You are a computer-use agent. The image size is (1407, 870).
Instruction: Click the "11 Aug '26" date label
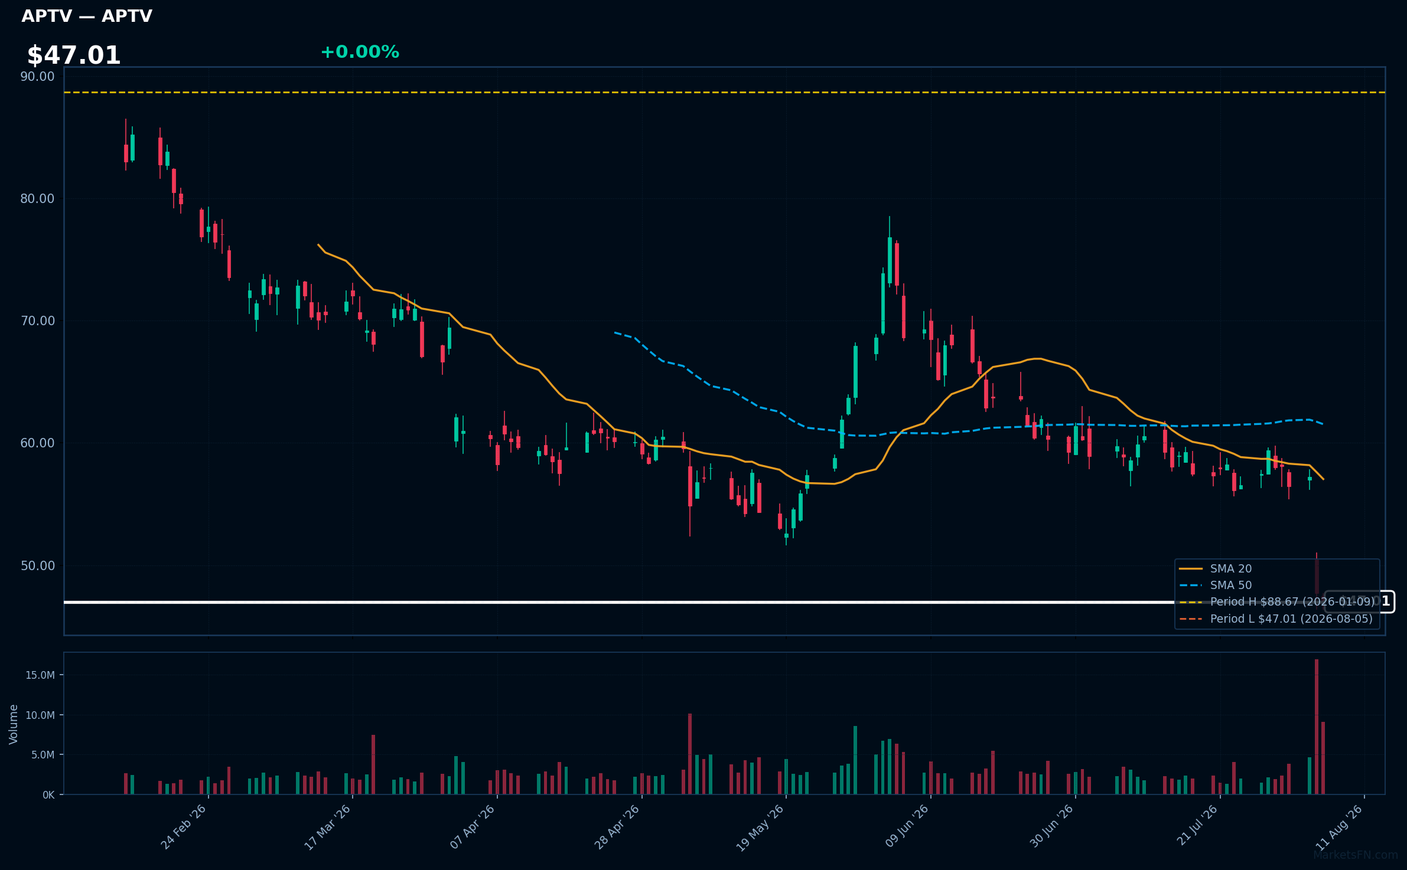click(x=1340, y=827)
